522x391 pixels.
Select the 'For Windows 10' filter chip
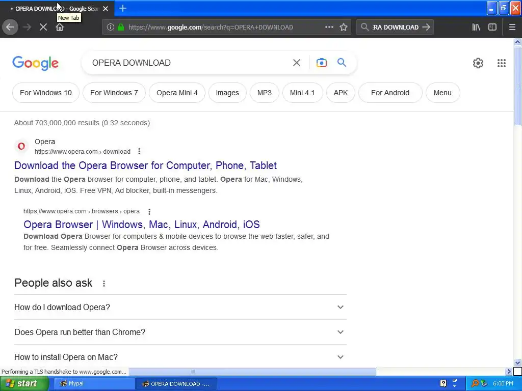(46, 93)
